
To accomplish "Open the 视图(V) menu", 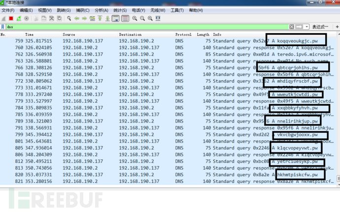I will 45,10.
